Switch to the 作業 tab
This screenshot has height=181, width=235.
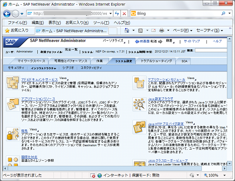[100, 61]
